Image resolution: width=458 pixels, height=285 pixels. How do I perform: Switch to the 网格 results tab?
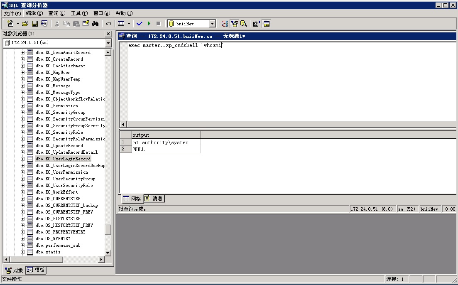tap(132, 199)
